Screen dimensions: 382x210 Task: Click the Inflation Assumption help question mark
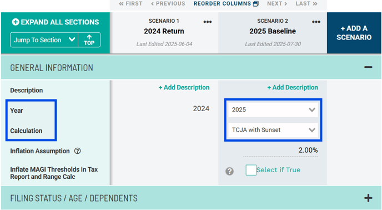pyautogui.click(x=78, y=151)
